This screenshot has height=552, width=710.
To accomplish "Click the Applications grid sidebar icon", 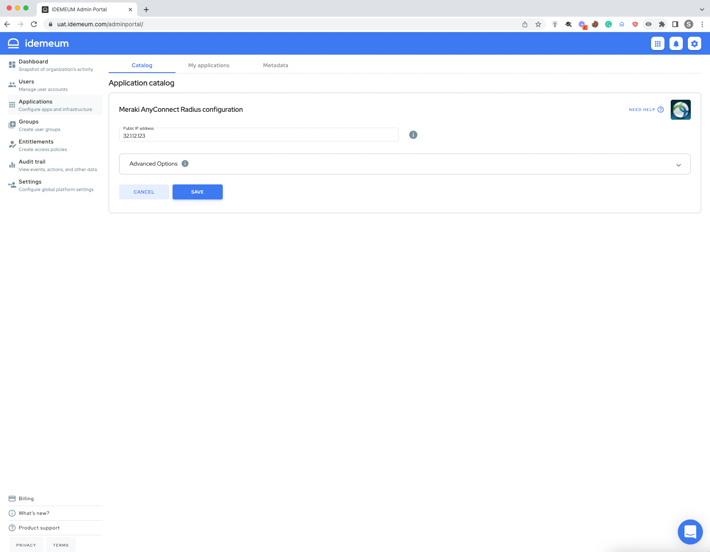I will [12, 105].
